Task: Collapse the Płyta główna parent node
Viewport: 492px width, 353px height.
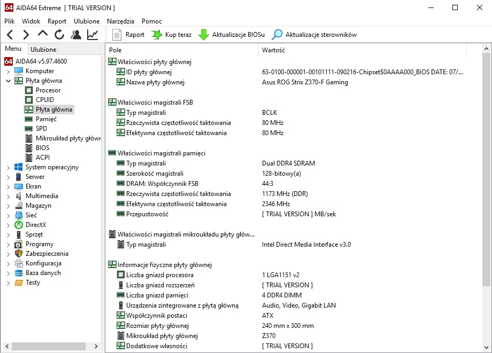Action: coord(8,81)
